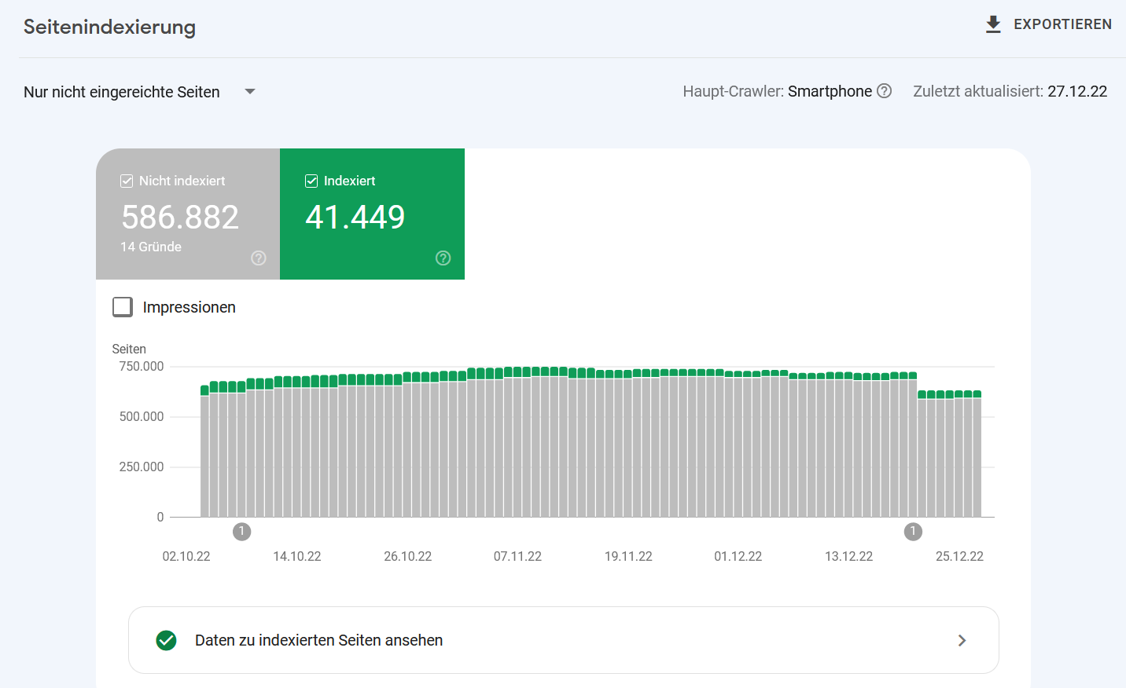Click the EXPORTIEREN button text

1062,24
